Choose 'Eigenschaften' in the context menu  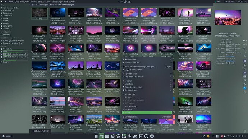point(147,117)
